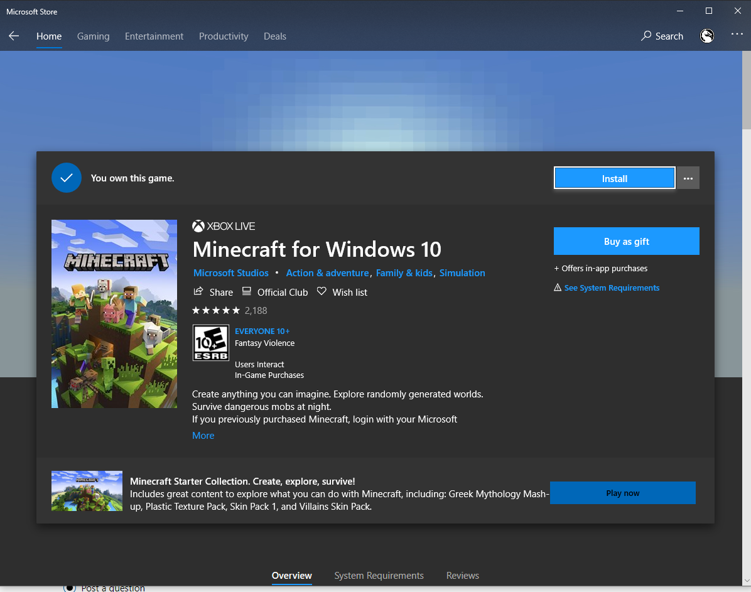Click the 'In-Game Purchases' text
The height and width of the screenshot is (592, 751).
pyautogui.click(x=269, y=375)
